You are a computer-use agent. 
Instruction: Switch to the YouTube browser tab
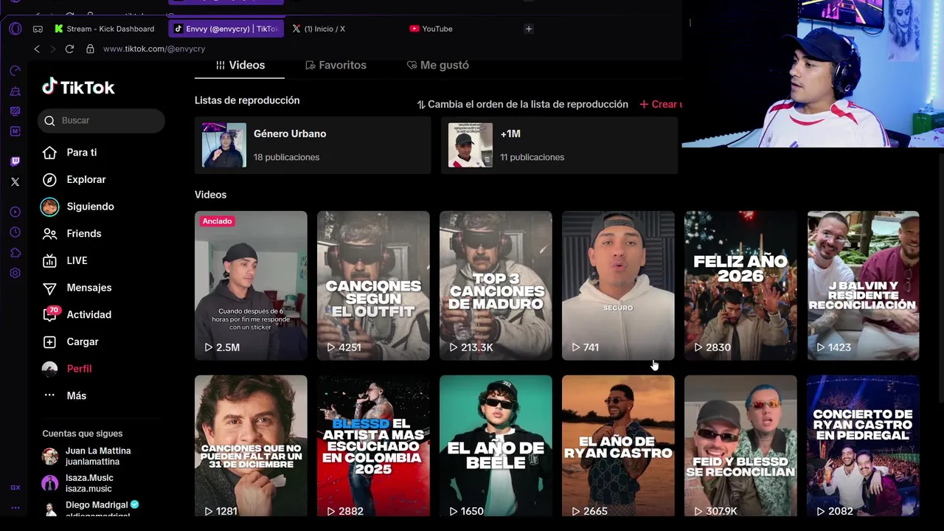click(431, 29)
